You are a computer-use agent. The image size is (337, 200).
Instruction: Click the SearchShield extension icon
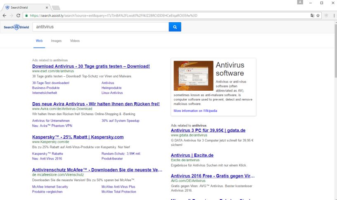coord(326,15)
